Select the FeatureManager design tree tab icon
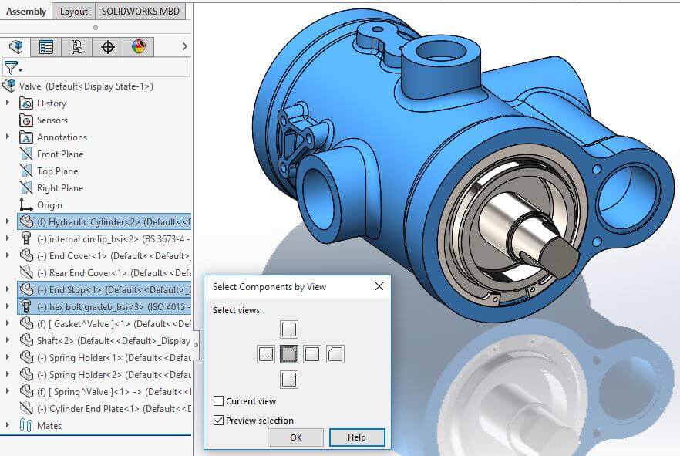Screen dimensions: 680x456 [15, 47]
